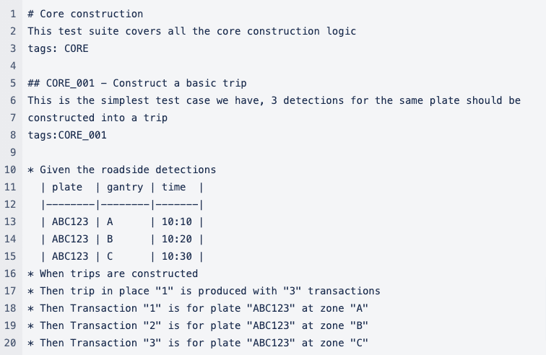546x355 pixels.
Task: Click the '## CORE_001 – Construct a basic trip' heading
Action: pos(137,83)
